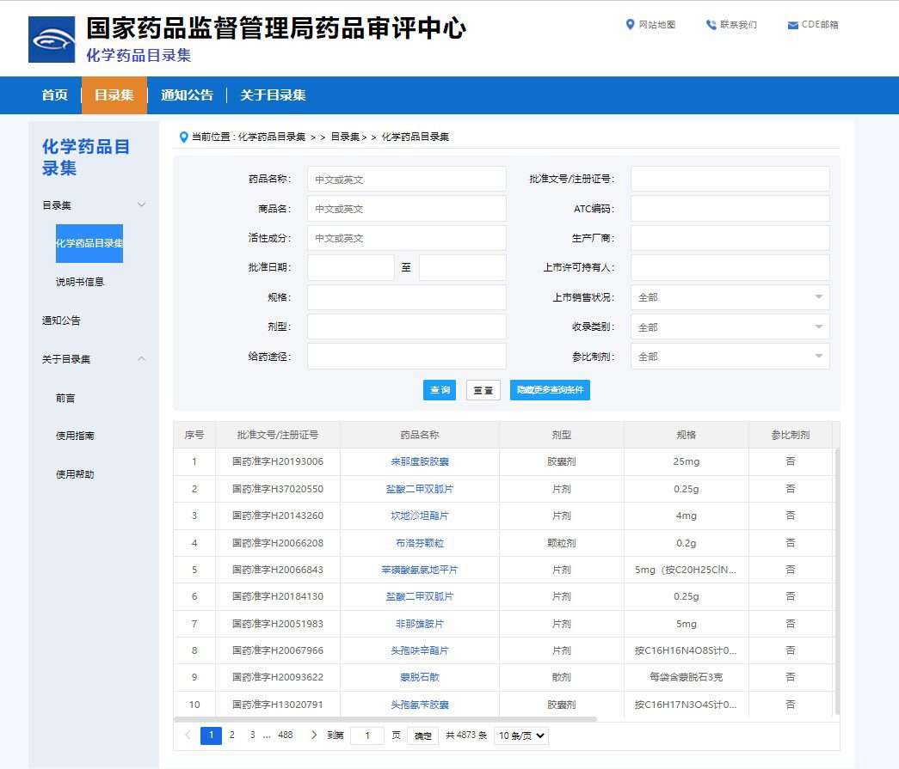This screenshot has width=899, height=769.
Task: Open drug link 蒙脱石散
Action: [420, 677]
